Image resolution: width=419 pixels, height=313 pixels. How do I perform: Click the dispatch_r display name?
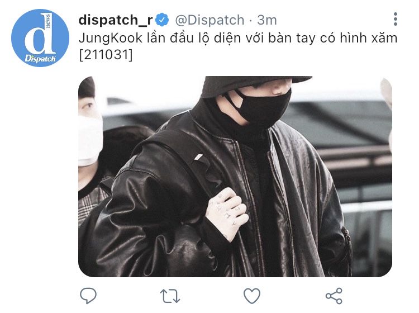coord(116,20)
